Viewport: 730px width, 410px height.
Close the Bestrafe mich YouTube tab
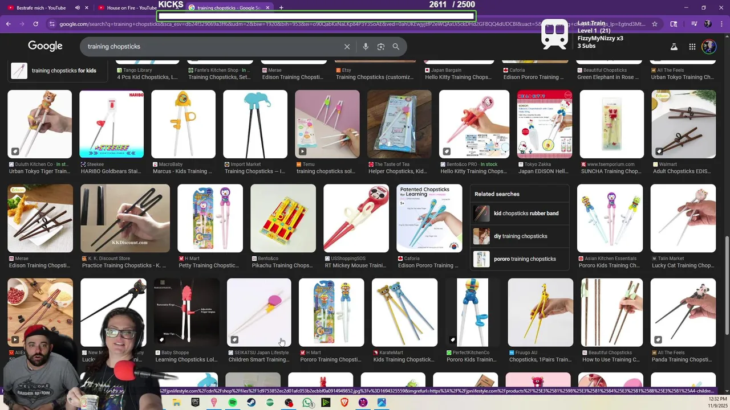coord(87,7)
